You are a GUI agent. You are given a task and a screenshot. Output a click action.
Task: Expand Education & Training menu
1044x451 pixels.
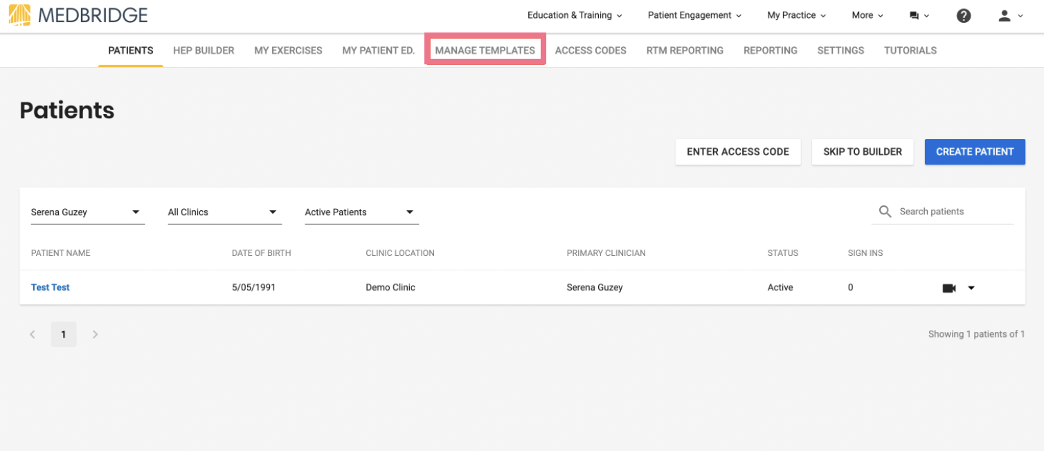[575, 15]
